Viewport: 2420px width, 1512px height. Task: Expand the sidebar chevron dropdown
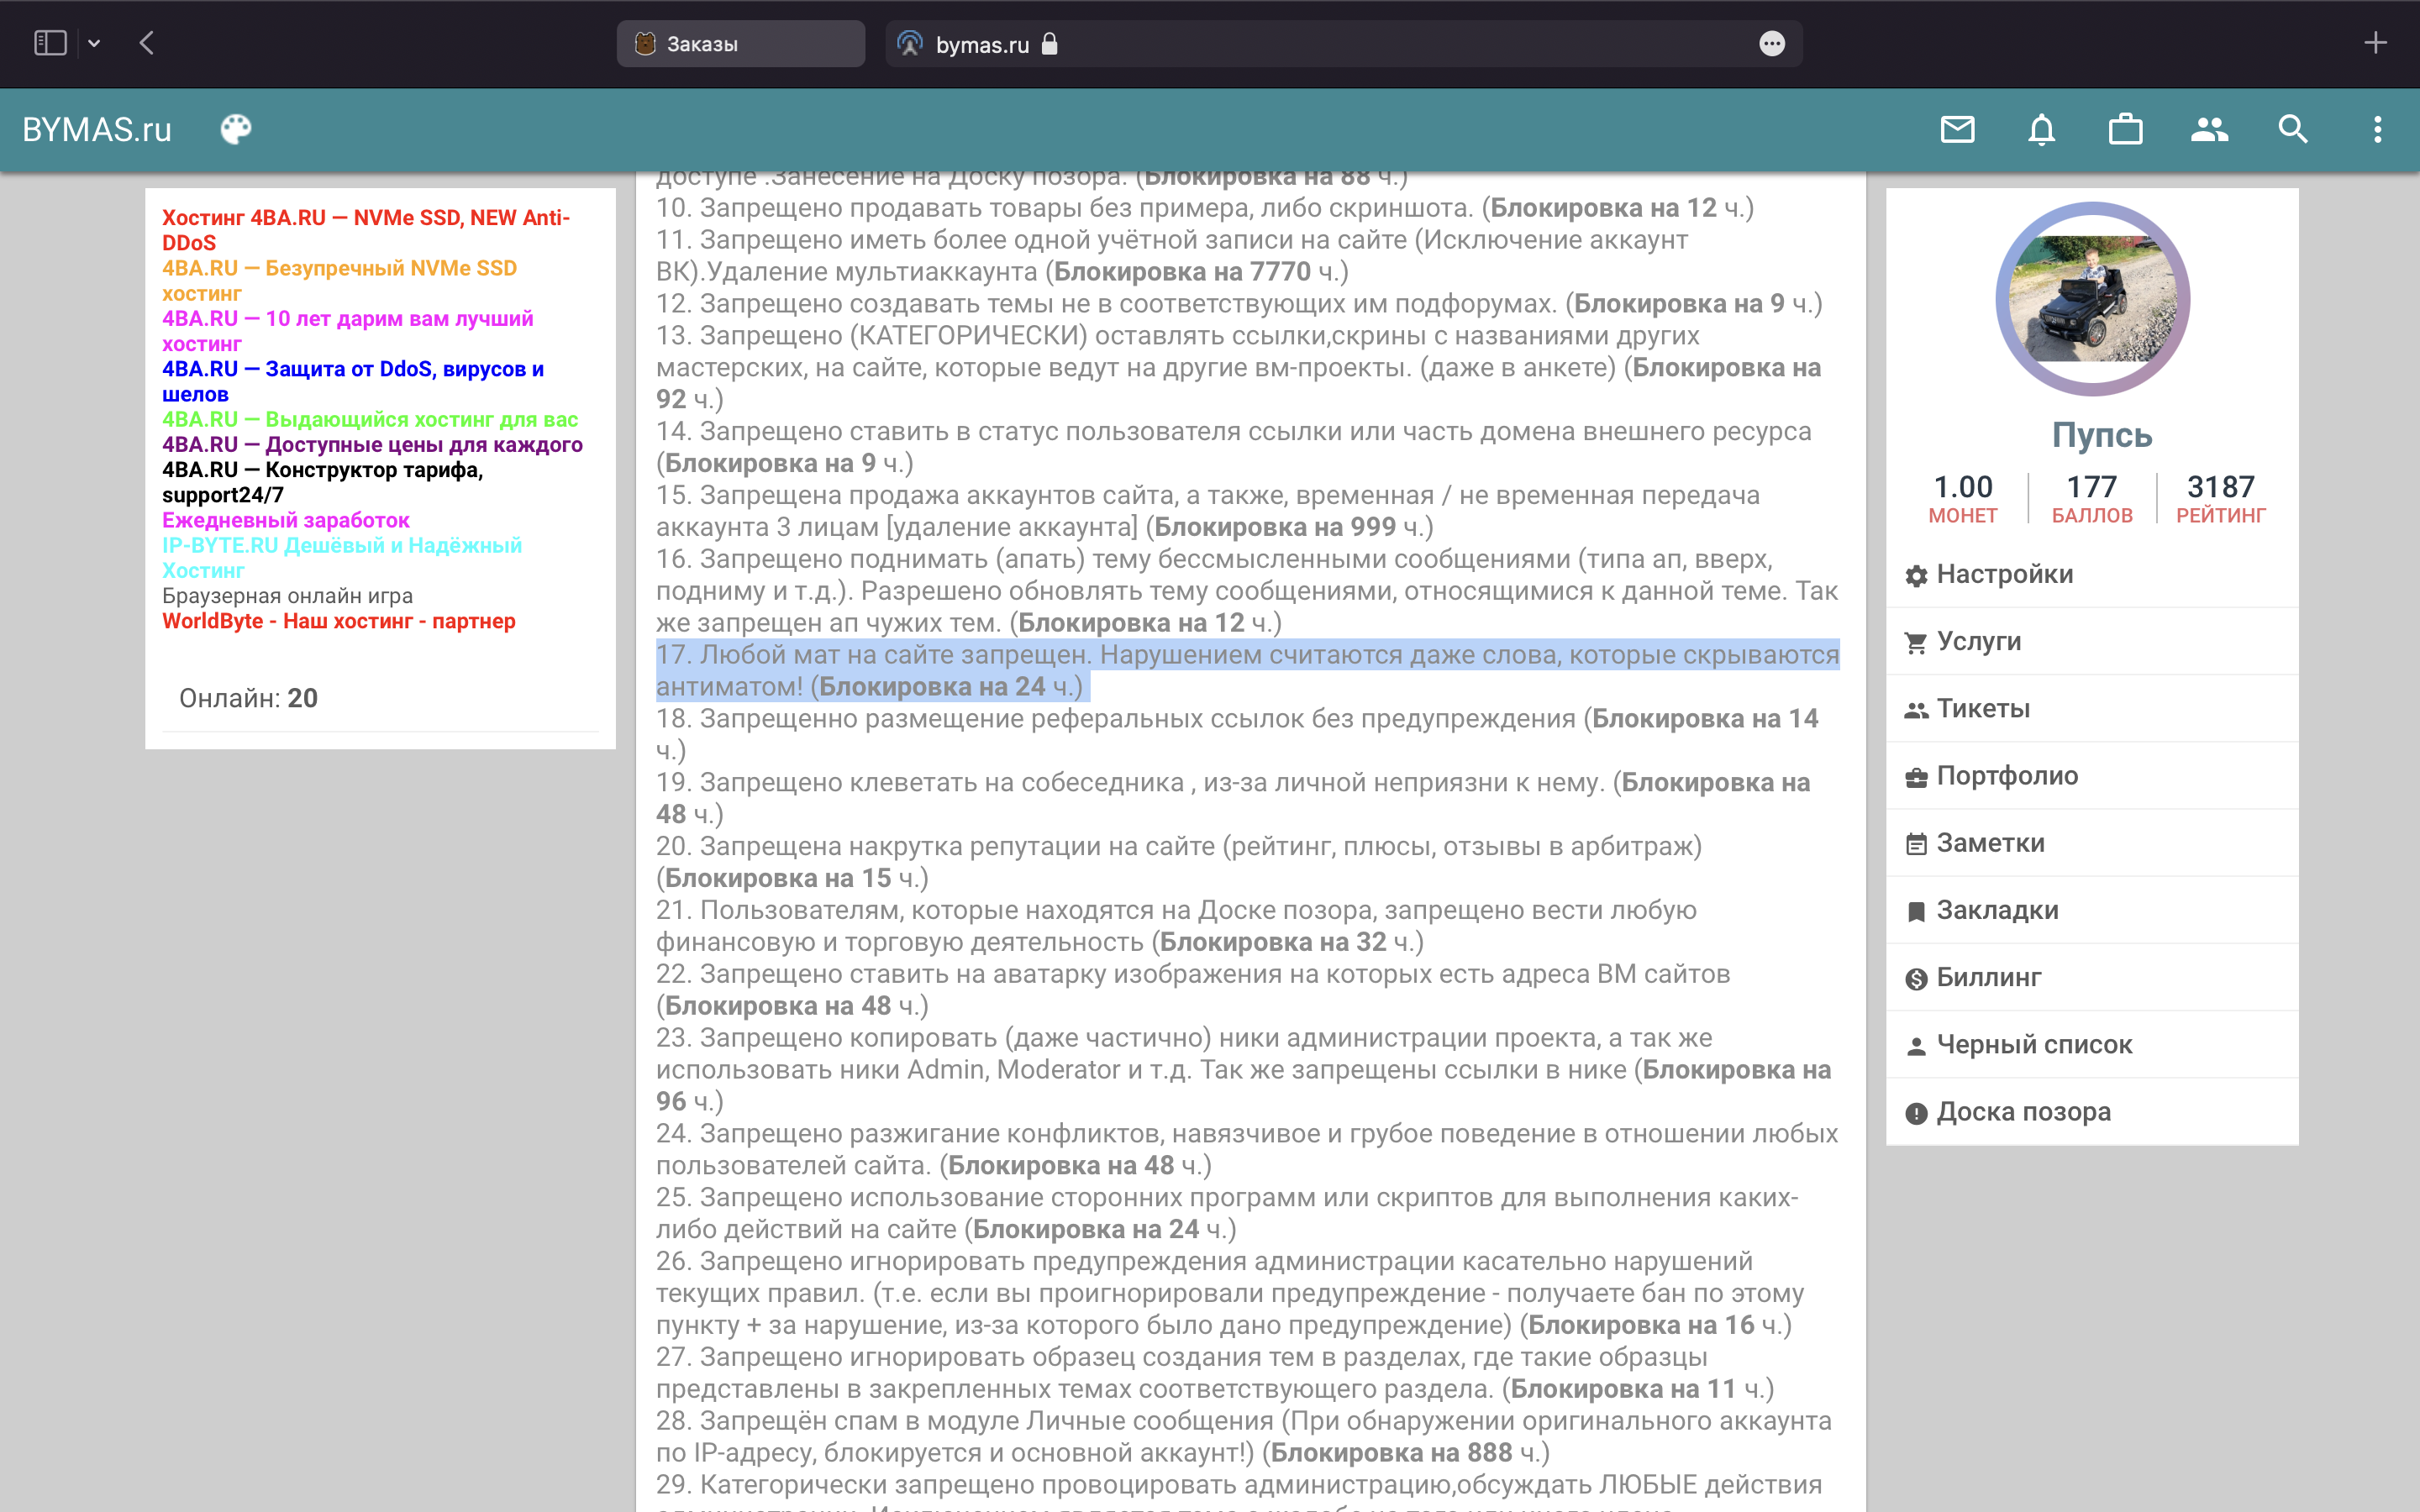point(94,43)
